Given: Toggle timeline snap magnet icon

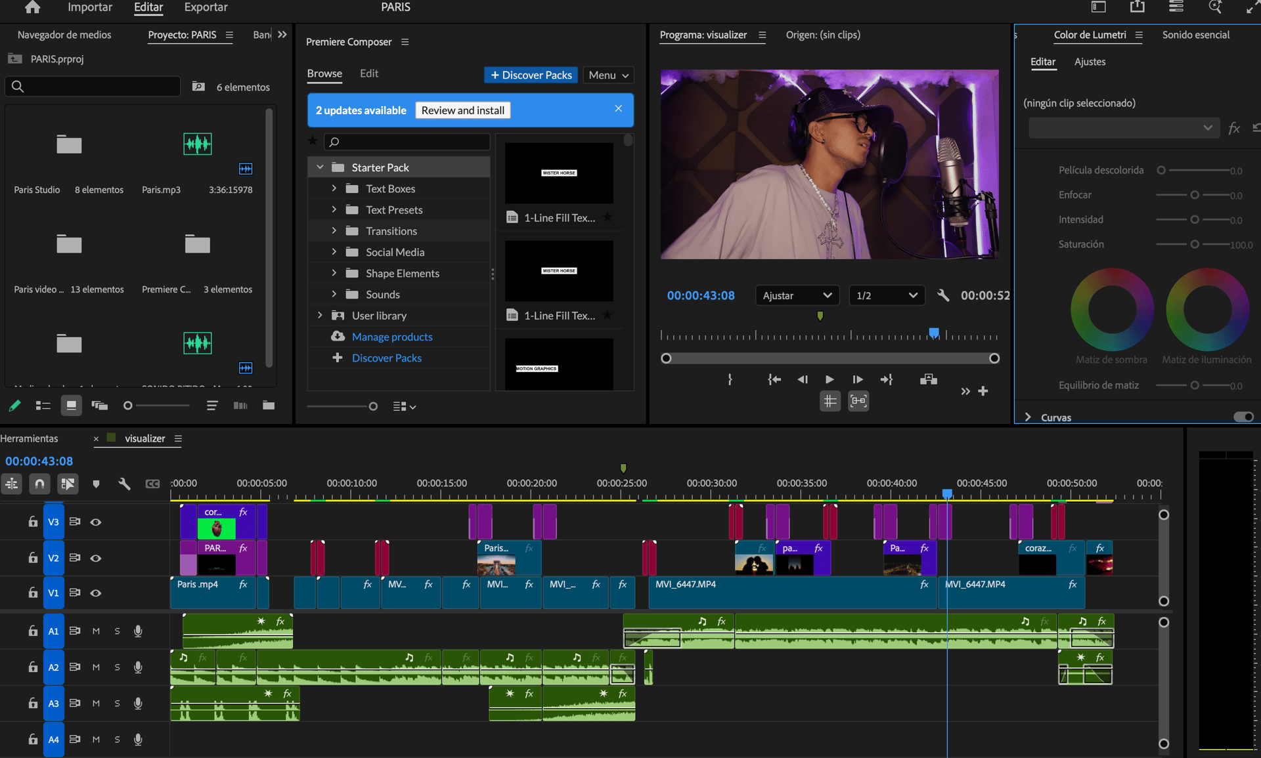Looking at the screenshot, I should click(x=39, y=484).
